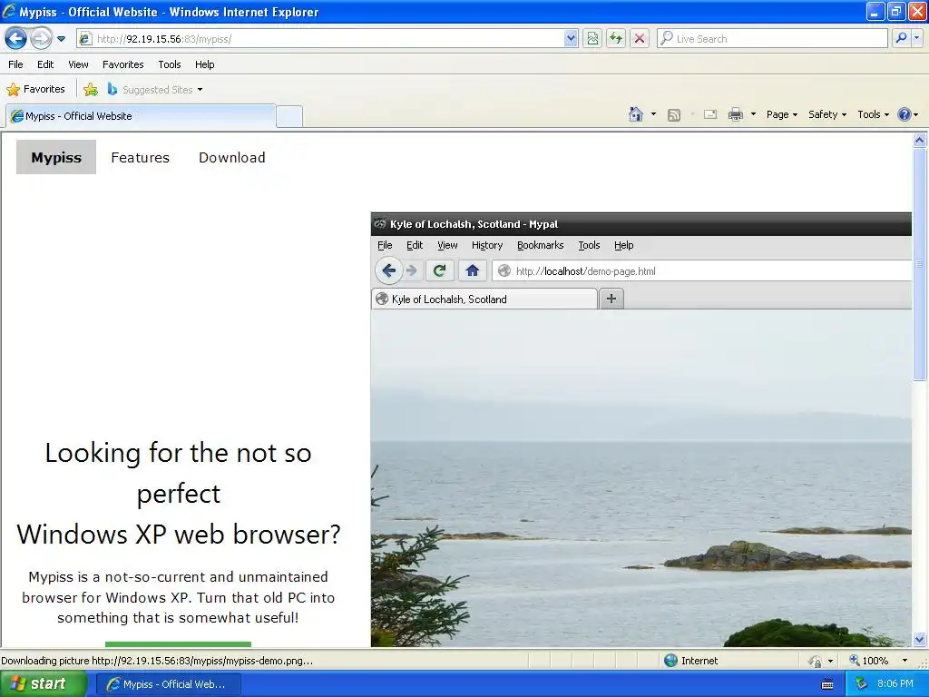Select the Mypiss - Official Website tab
The width and height of the screenshot is (929, 697).
pyautogui.click(x=141, y=116)
